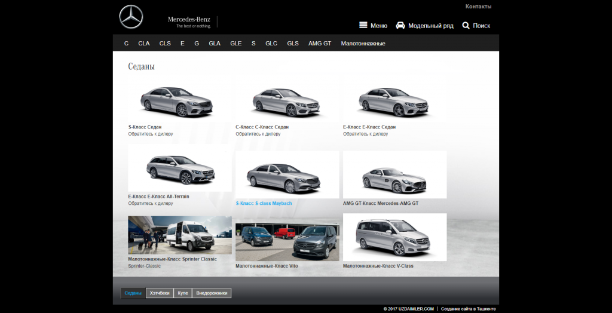
Task: Click the magnifier Поиск icon
Action: point(466,25)
